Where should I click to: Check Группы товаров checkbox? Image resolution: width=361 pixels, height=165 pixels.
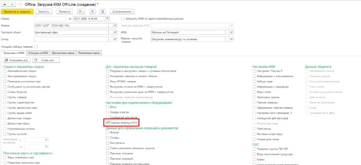tap(5, 97)
